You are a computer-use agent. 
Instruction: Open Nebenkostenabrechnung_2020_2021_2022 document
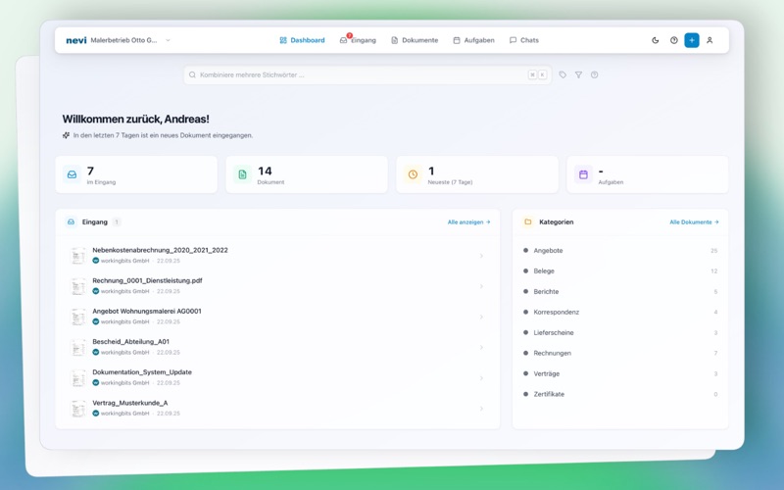pos(277,256)
